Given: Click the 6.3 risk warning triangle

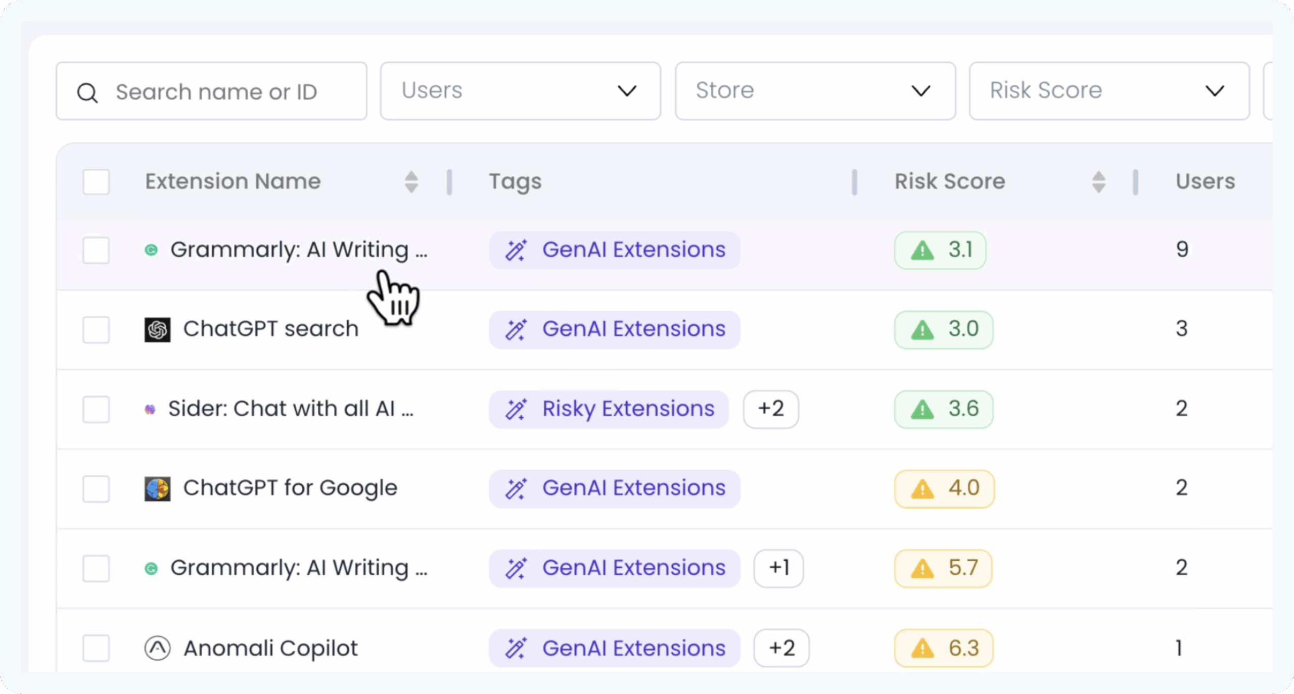Looking at the screenshot, I should (x=922, y=648).
